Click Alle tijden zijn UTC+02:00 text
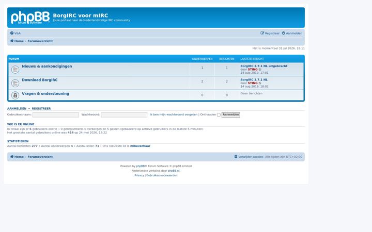The height and width of the screenshot is (232, 372). pos(284,157)
